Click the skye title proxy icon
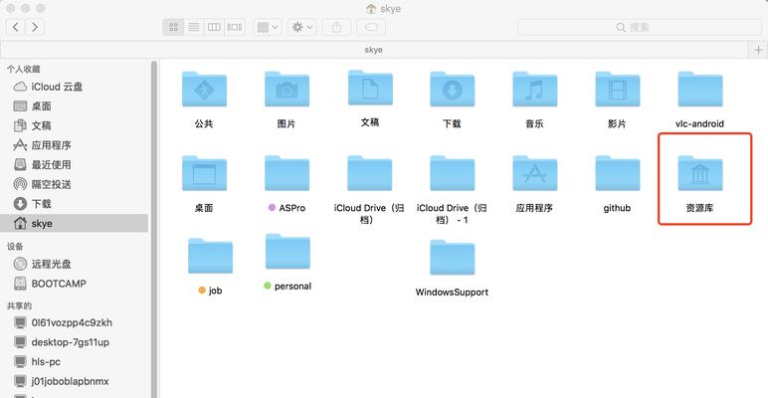The height and width of the screenshot is (398, 768). tap(371, 9)
